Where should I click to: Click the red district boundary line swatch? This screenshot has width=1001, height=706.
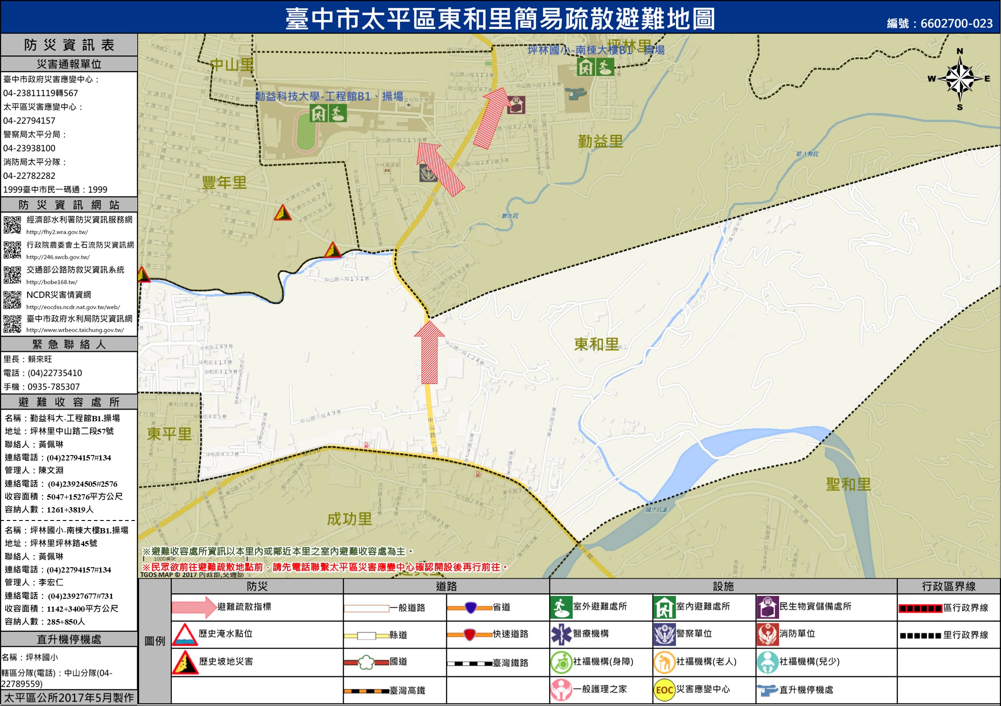click(x=920, y=608)
